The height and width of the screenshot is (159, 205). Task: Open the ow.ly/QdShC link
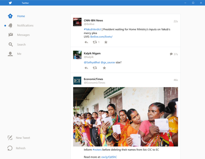[x=109, y=157]
